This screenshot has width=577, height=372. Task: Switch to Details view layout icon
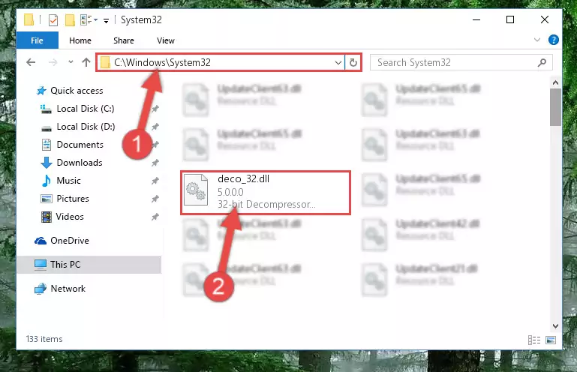534,340
